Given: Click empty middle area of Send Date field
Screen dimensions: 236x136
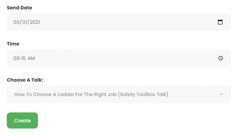Looking at the screenshot, I should [129, 22].
